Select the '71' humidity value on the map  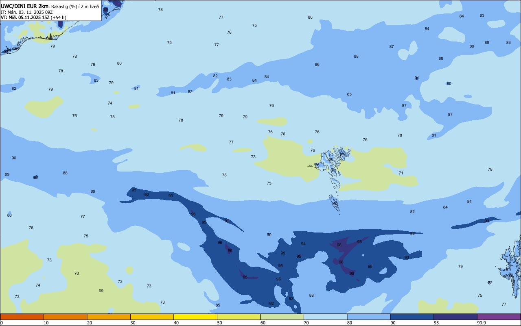pyautogui.click(x=401, y=173)
